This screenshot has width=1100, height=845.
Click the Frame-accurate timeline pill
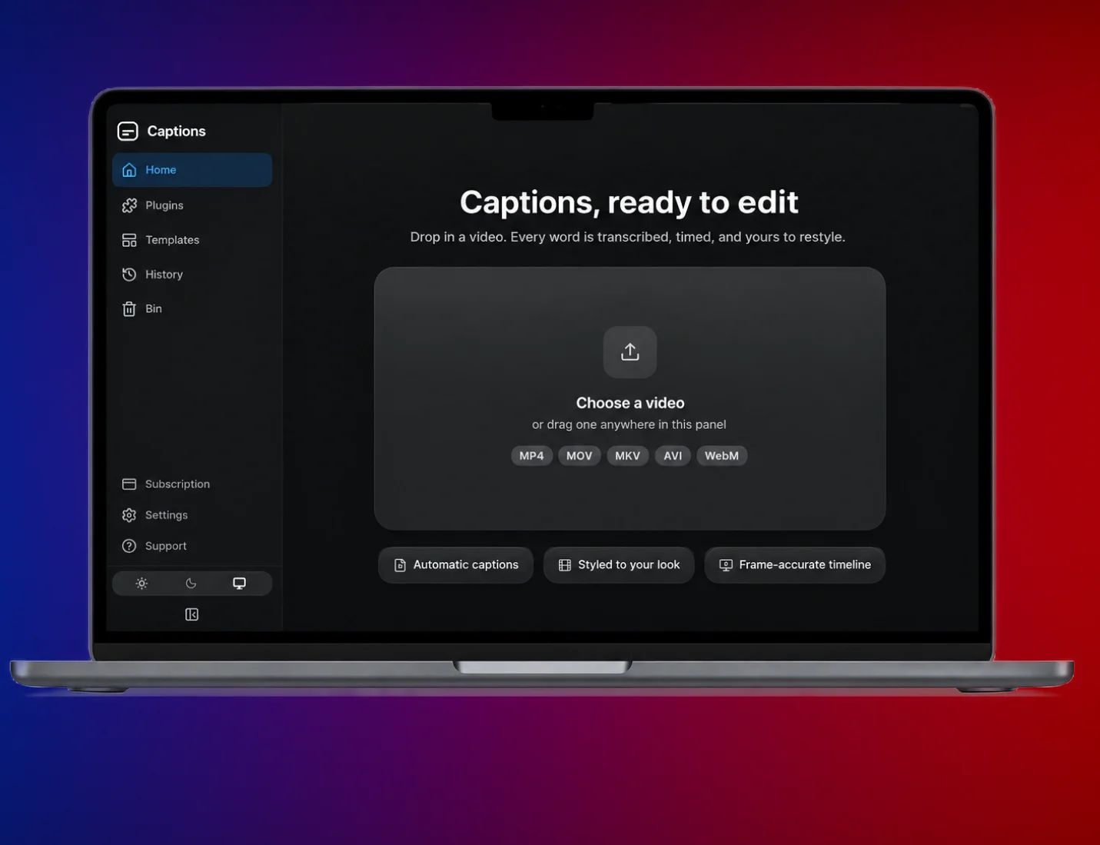[795, 565]
